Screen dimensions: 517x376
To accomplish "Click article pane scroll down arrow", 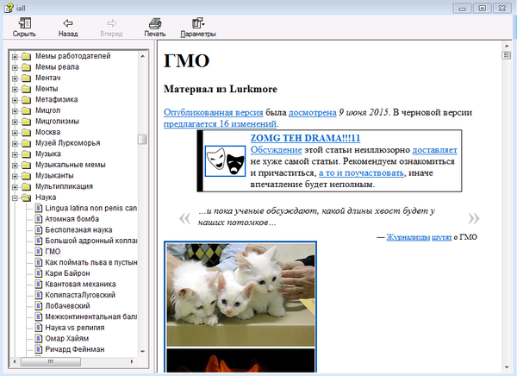I will 507,367.
